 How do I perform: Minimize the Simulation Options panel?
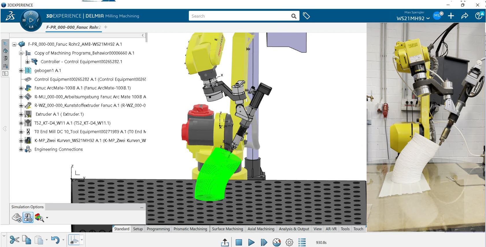pos(142,207)
